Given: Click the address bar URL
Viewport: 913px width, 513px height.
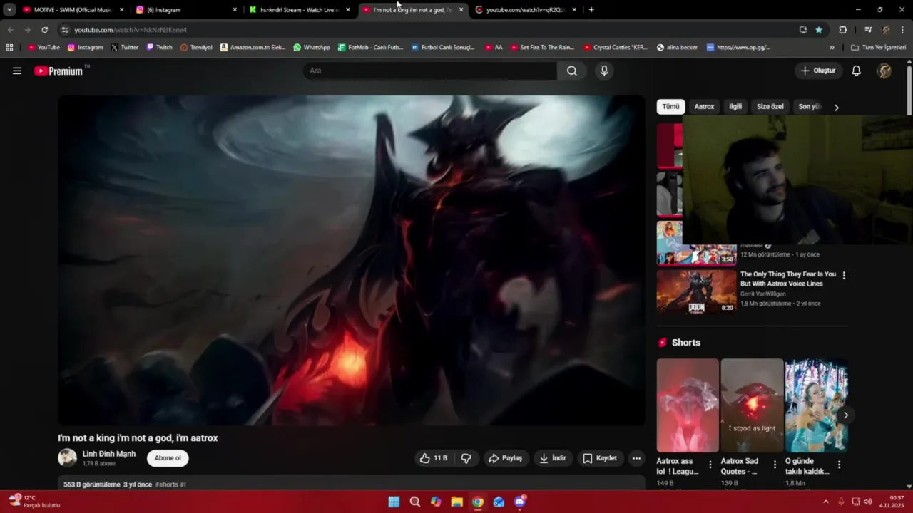Looking at the screenshot, I should coord(131,30).
